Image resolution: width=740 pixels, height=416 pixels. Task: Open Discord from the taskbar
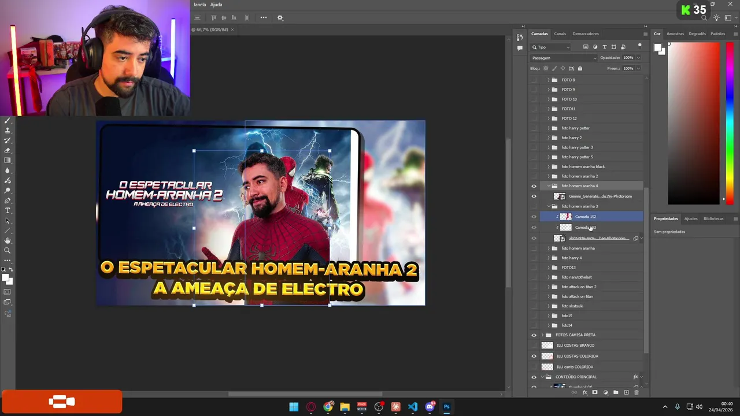430,407
